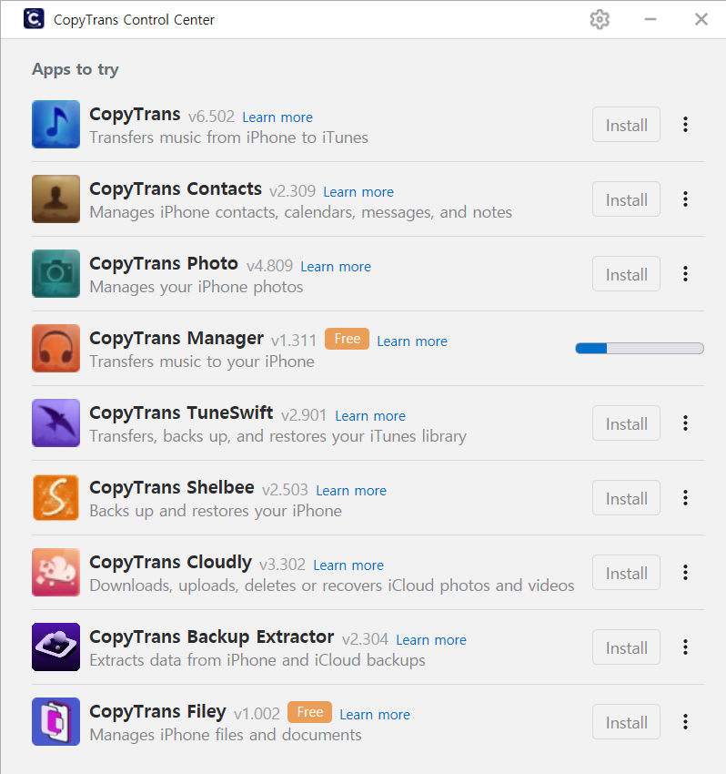This screenshot has height=774, width=726.
Task: Open more options for CopyTrans Cloudly
Action: click(685, 572)
